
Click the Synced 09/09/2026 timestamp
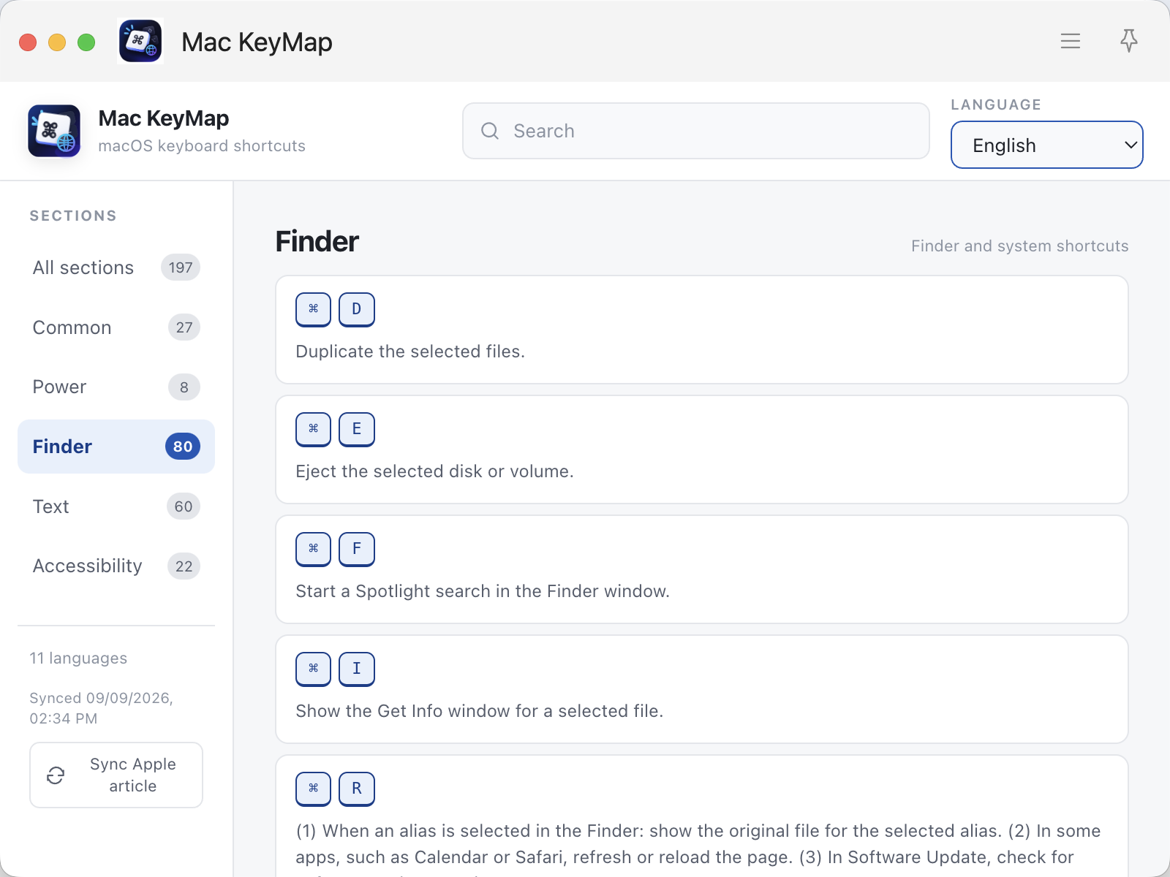click(x=101, y=708)
